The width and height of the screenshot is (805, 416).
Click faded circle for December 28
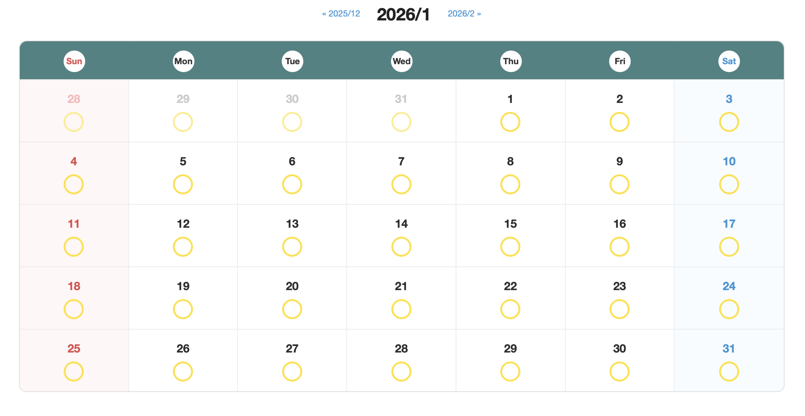click(x=74, y=122)
